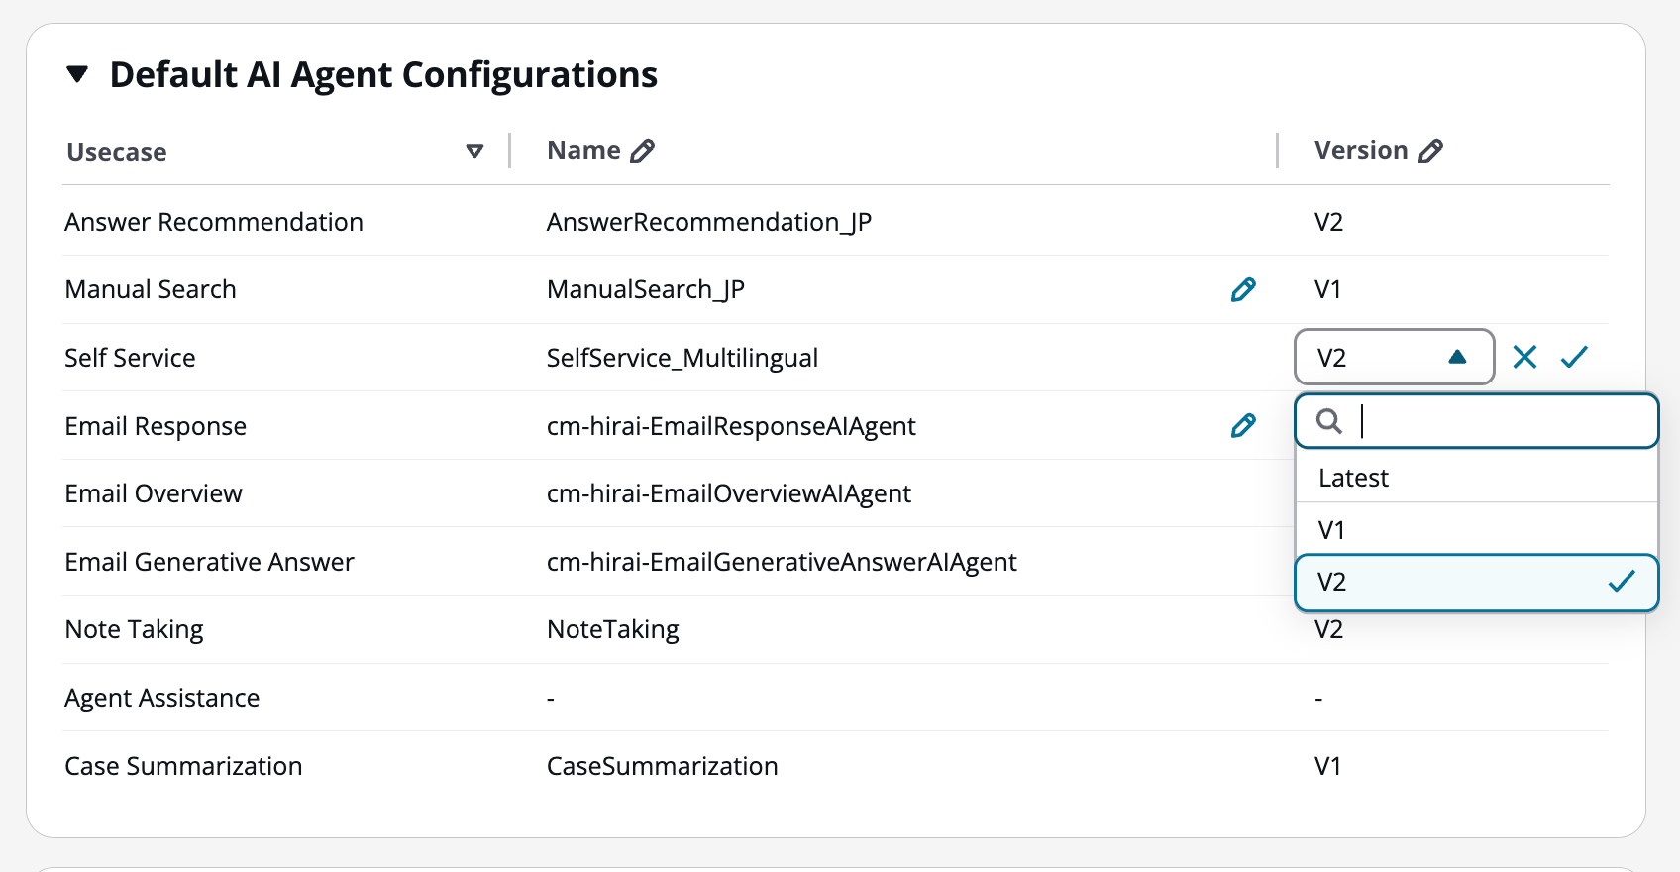Screen dimensions: 1680x872
Task: Select the Latest version option
Action: pos(1354,478)
